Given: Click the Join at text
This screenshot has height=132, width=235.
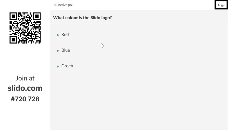Looking at the screenshot, I should pyautogui.click(x=25, y=78).
